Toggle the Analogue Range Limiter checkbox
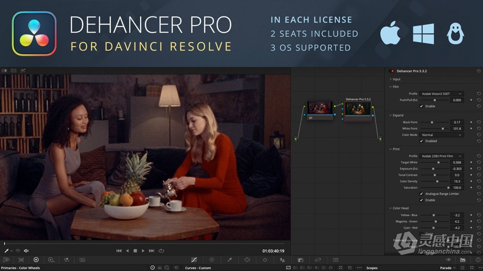 point(421,194)
